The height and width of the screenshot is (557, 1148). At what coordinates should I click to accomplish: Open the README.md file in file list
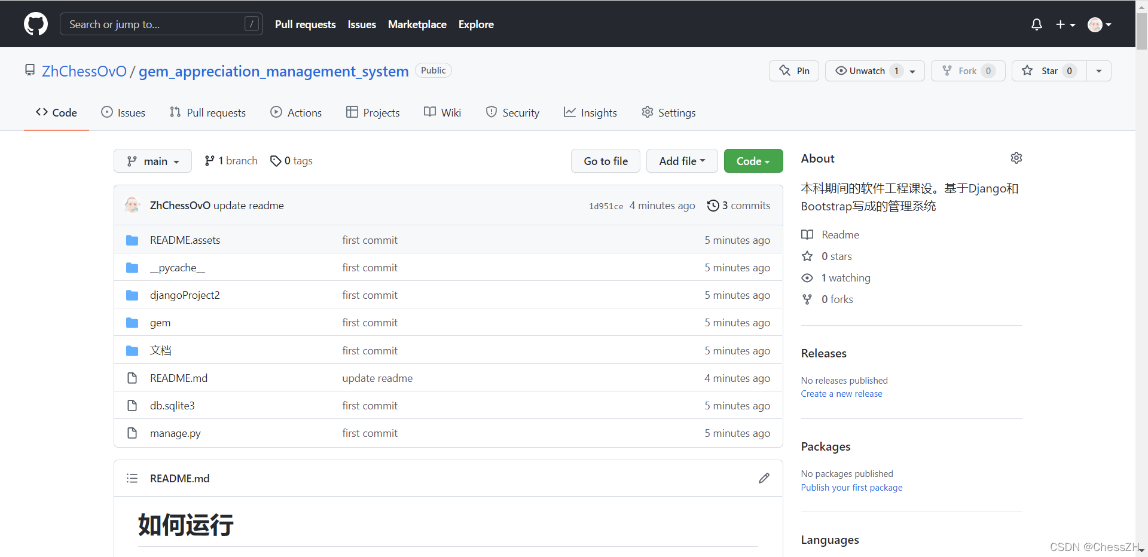pyautogui.click(x=179, y=378)
